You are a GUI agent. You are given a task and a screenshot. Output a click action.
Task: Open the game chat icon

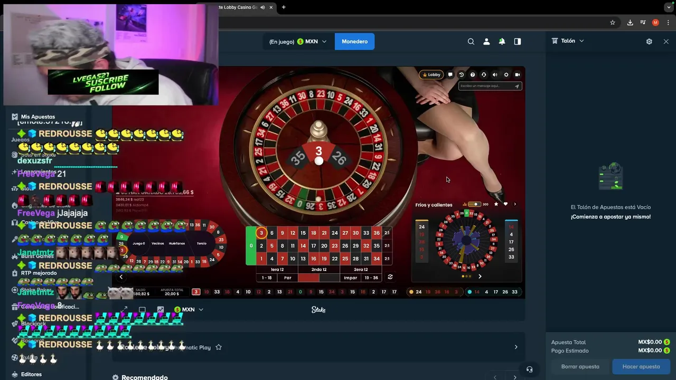coord(450,75)
